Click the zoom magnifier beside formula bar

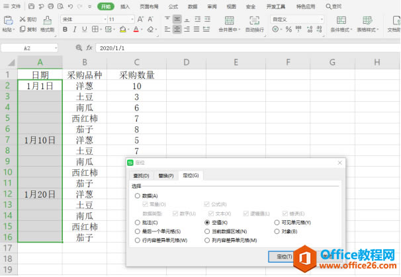[x=79, y=48]
